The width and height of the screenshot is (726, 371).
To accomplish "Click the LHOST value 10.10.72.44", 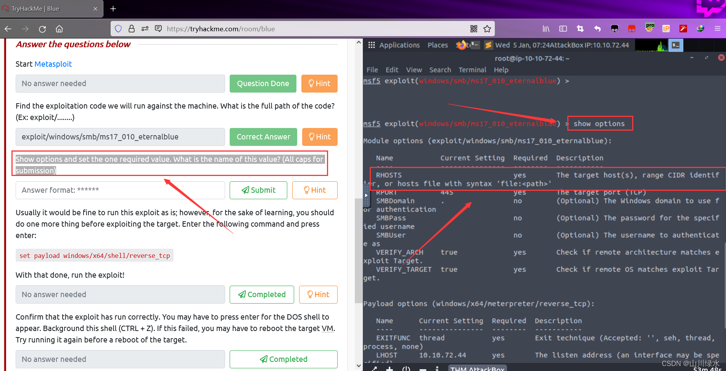I will pyautogui.click(x=443, y=355).
